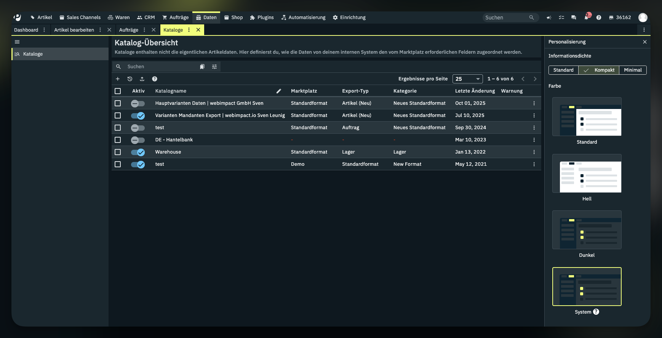Click the plus icon to add catalog
This screenshot has height=338, width=662.
[118, 79]
